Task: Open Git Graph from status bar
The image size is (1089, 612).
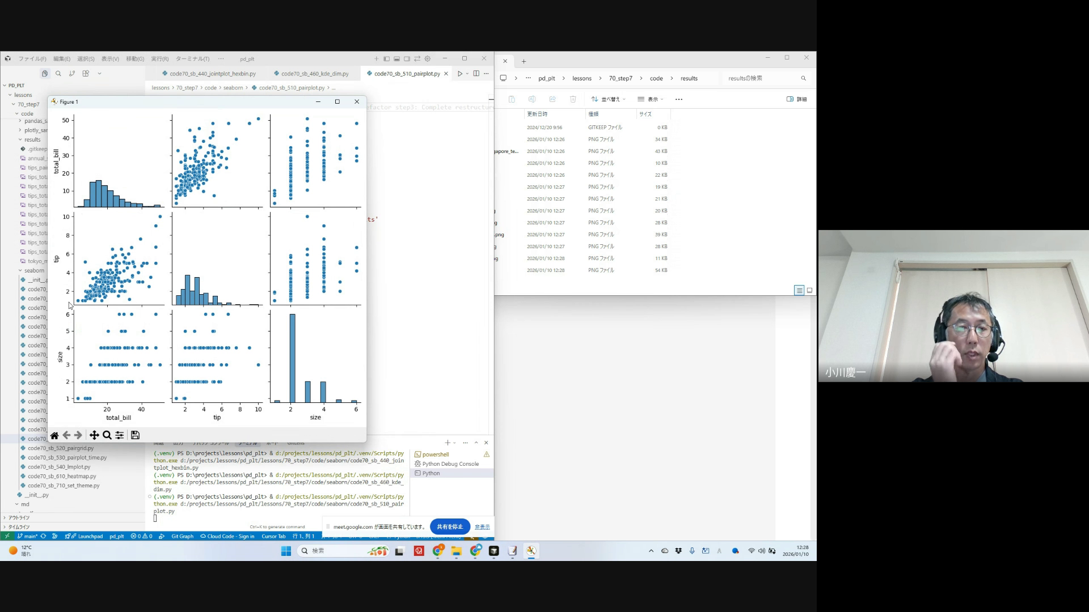Action: [x=182, y=536]
